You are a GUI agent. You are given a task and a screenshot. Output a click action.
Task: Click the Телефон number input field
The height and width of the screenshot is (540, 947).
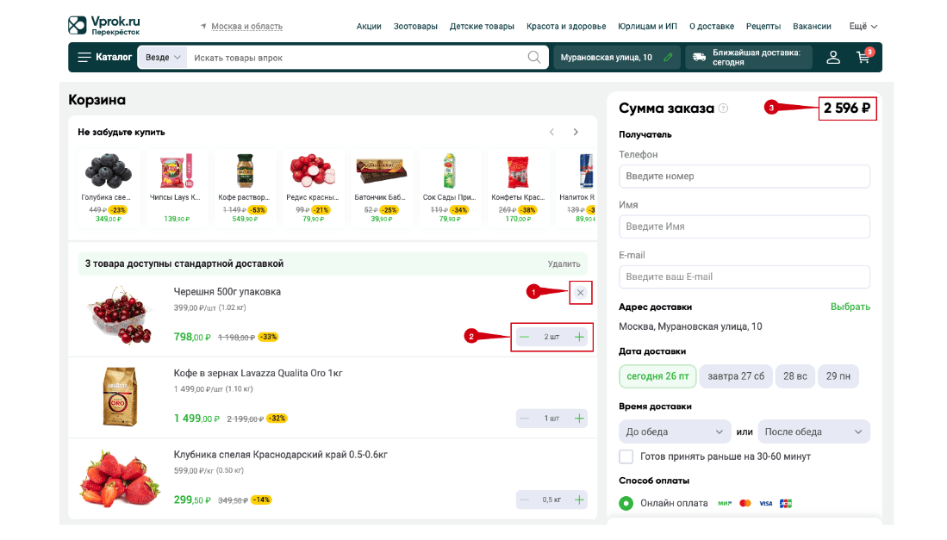pos(744,177)
